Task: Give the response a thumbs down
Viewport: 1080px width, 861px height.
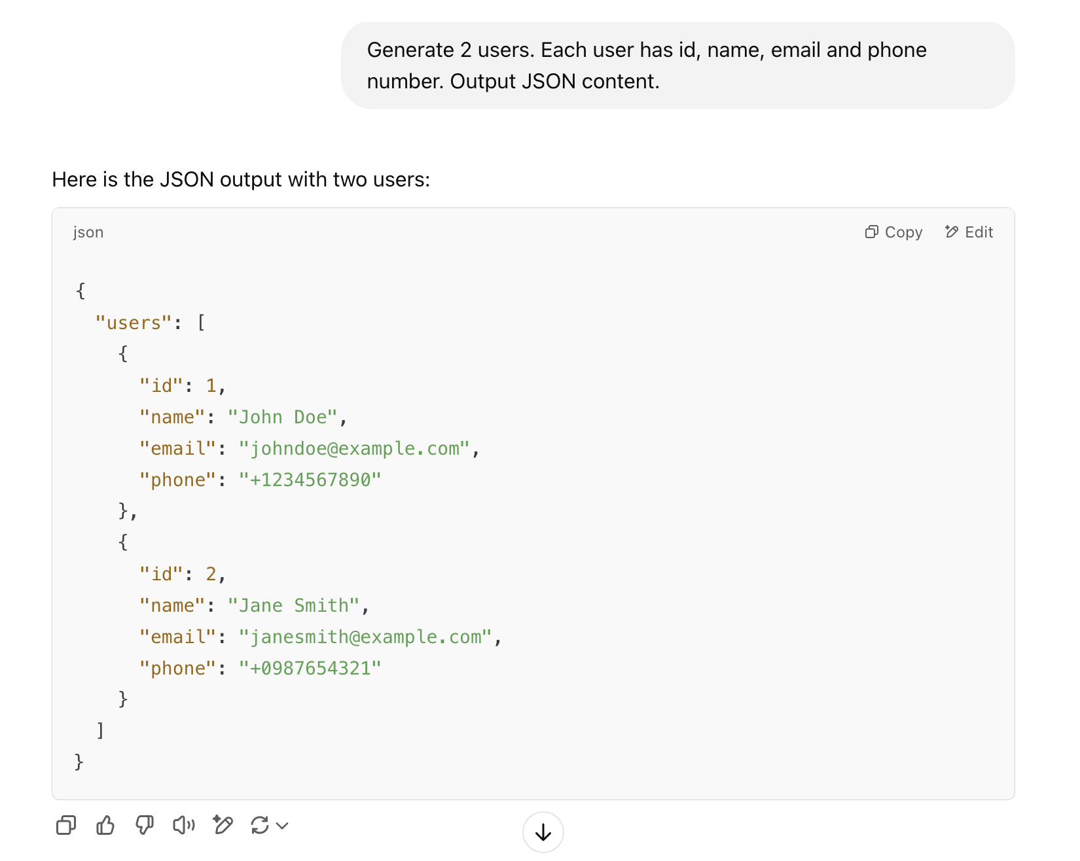Action: (145, 826)
